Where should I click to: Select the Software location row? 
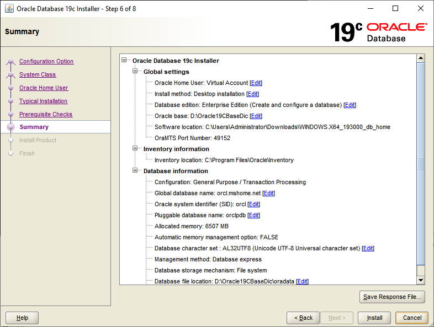tap(272, 127)
